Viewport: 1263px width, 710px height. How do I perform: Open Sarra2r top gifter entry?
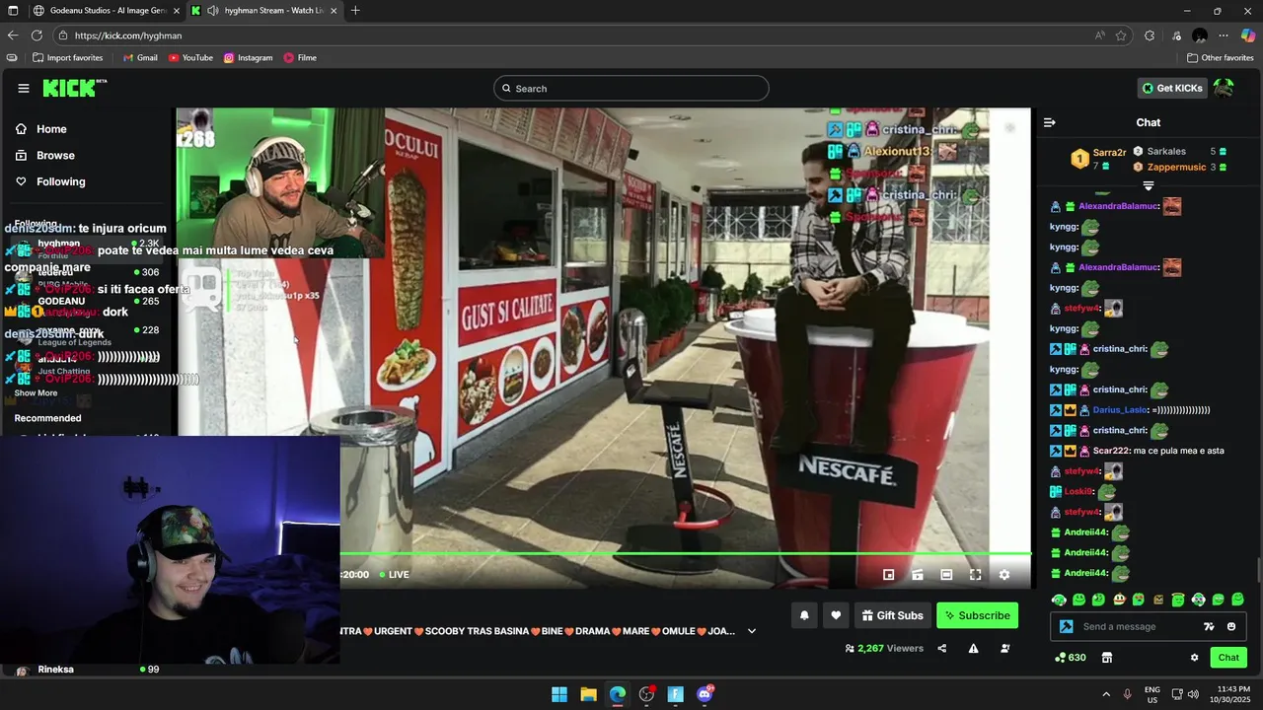pyautogui.click(x=1098, y=159)
